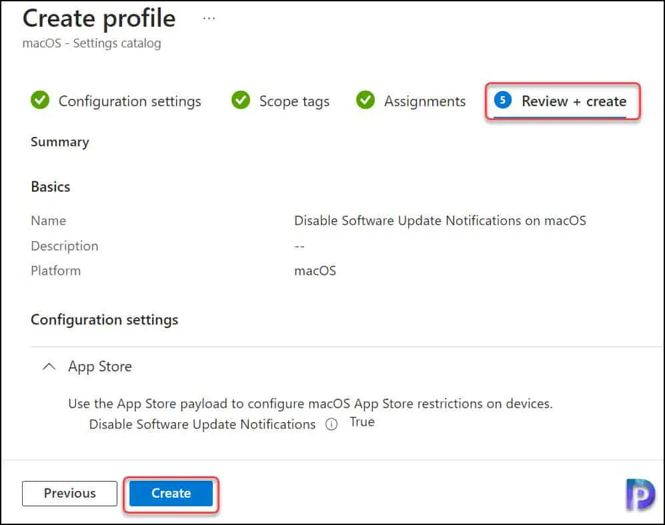Click the Previous button

pyautogui.click(x=69, y=493)
